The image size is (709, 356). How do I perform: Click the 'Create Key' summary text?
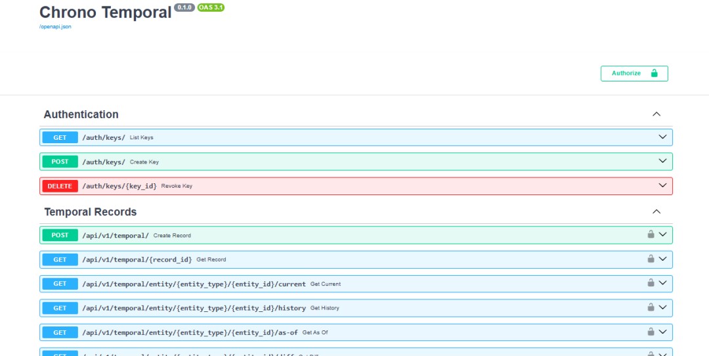point(144,162)
